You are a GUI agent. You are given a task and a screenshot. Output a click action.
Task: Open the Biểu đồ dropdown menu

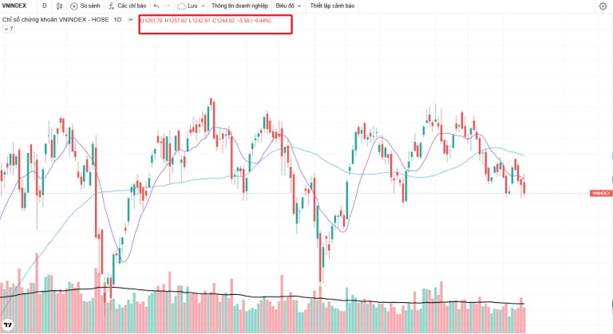288,6
